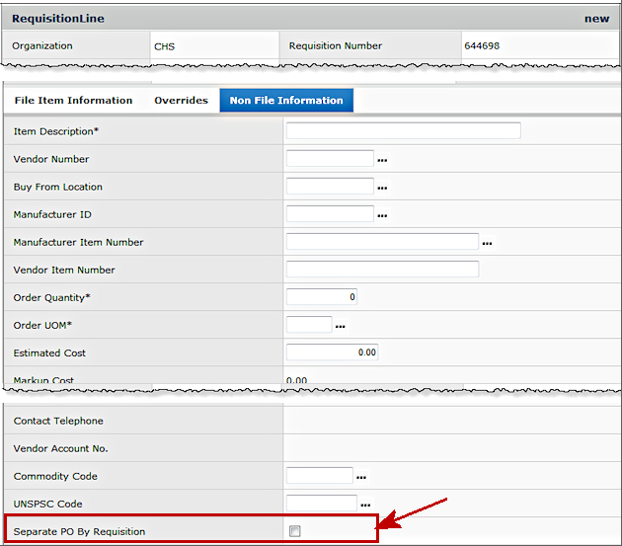The width and height of the screenshot is (622, 546).
Task: Click the Vendor Number input field
Action: [x=330, y=159]
